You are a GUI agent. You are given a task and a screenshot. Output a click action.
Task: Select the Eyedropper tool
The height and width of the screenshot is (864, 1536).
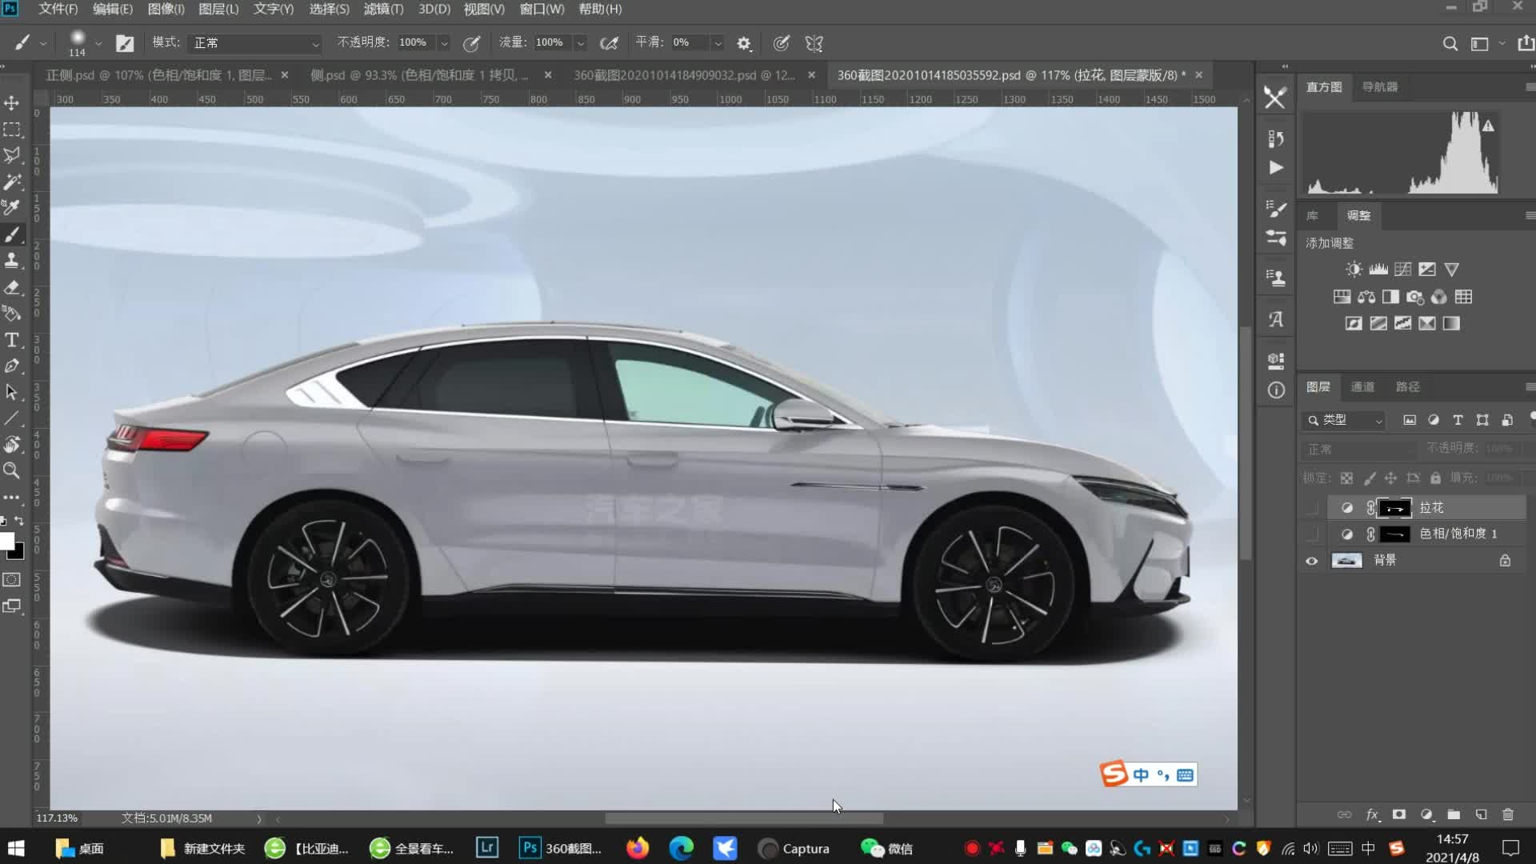[12, 208]
